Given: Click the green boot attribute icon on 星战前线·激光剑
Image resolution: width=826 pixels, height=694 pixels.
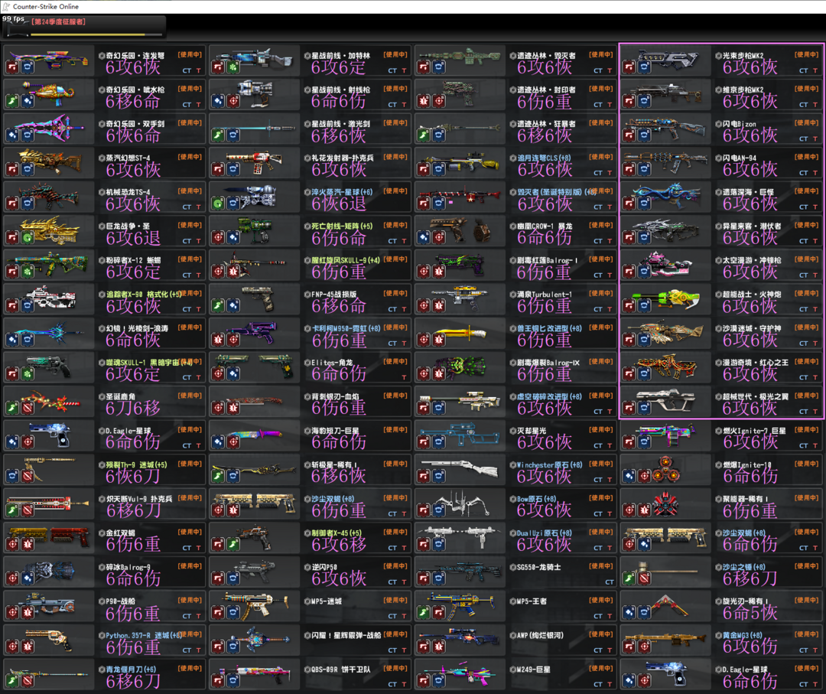Looking at the screenshot, I should click(x=219, y=135).
